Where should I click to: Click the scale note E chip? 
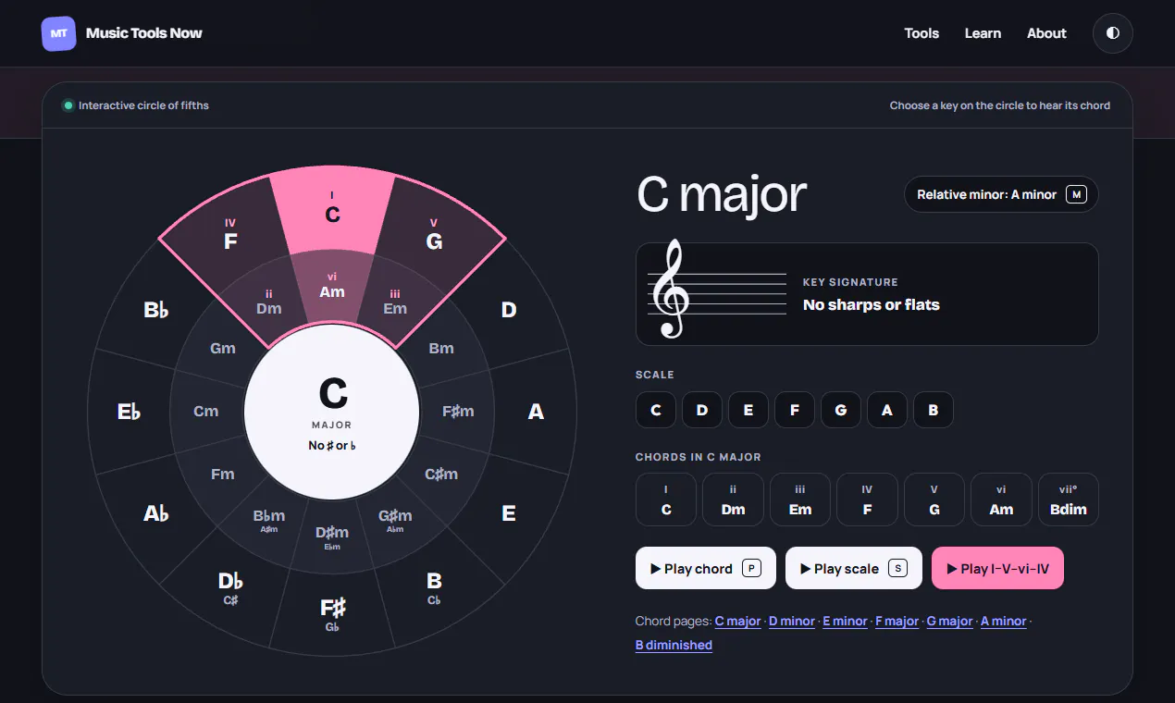(748, 410)
